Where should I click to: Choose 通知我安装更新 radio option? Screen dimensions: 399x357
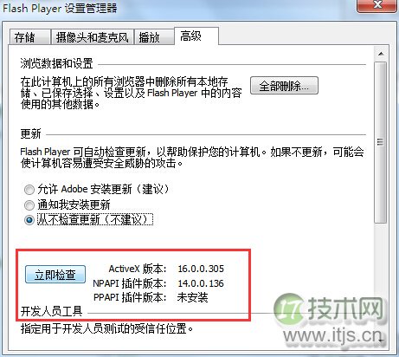(29, 205)
